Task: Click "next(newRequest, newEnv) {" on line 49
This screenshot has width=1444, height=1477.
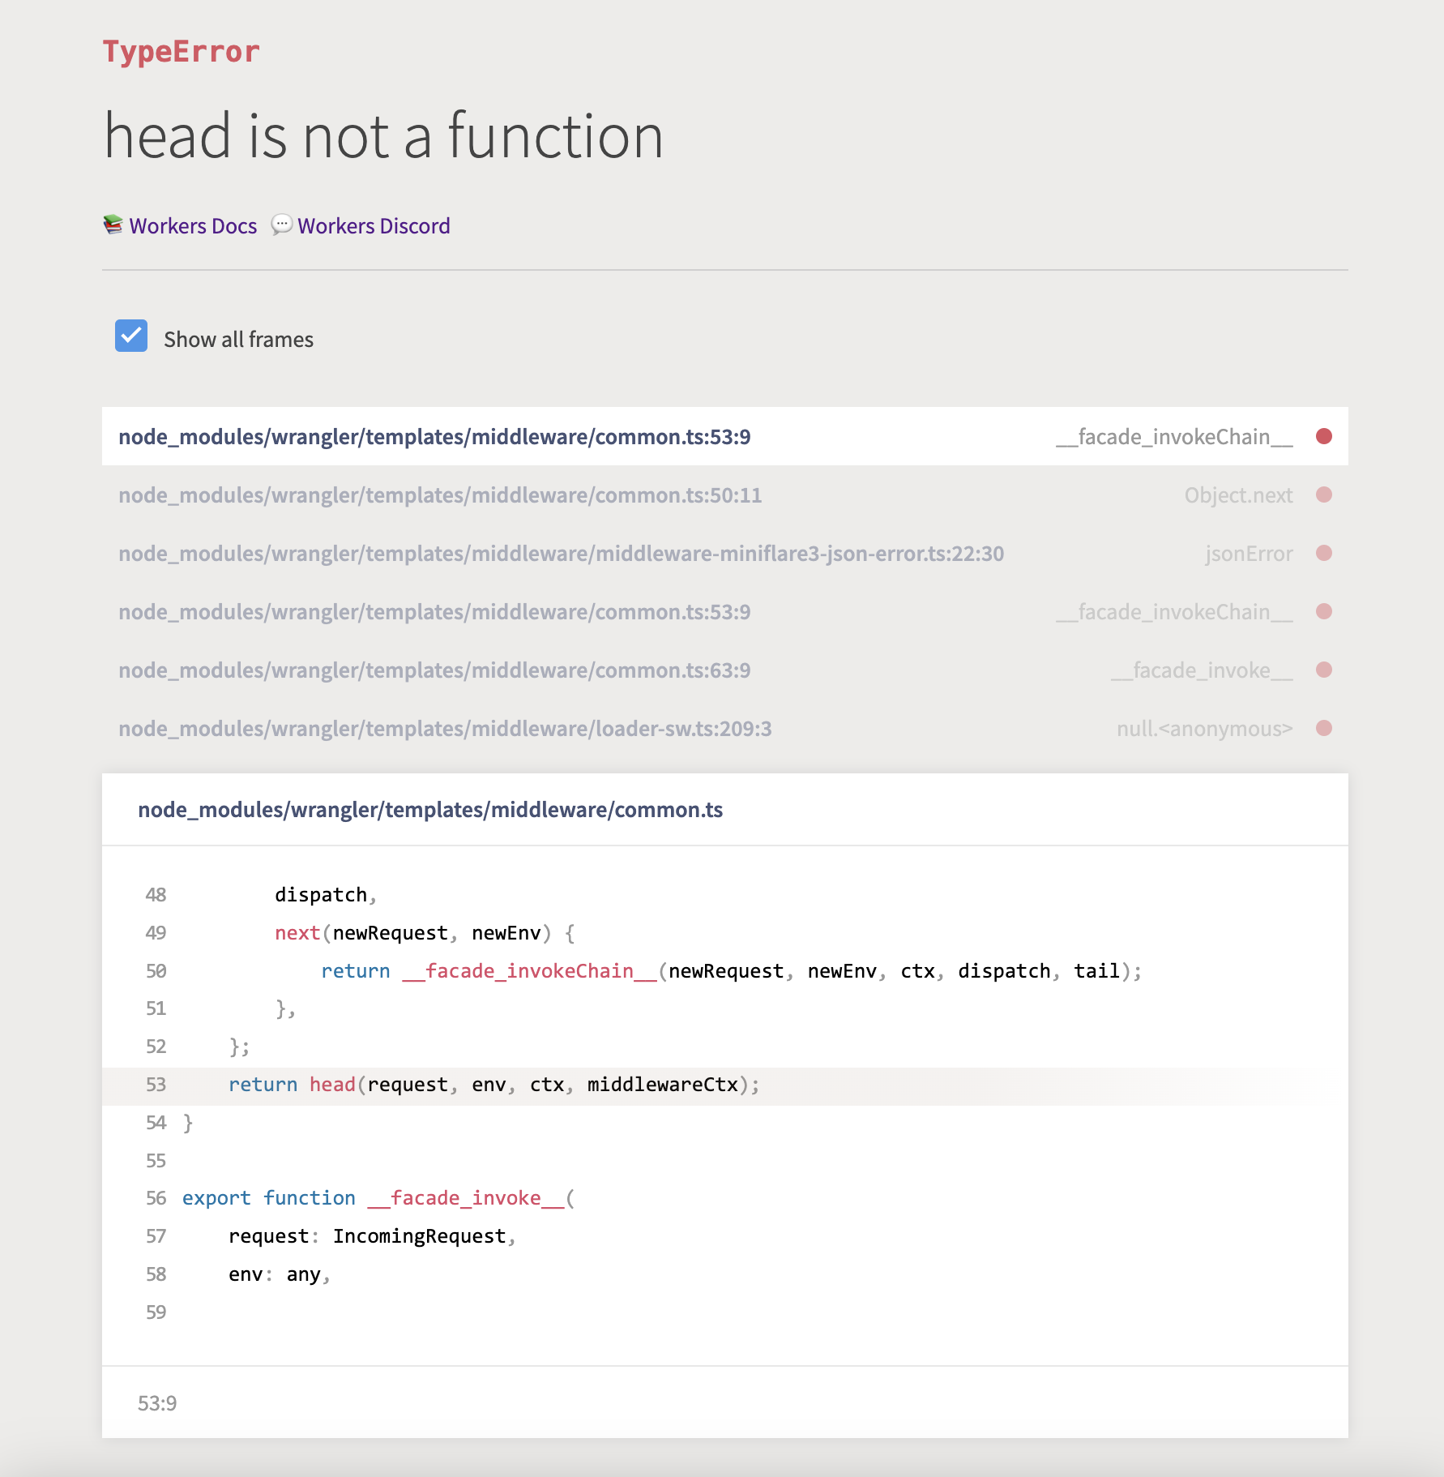Action: (425, 933)
